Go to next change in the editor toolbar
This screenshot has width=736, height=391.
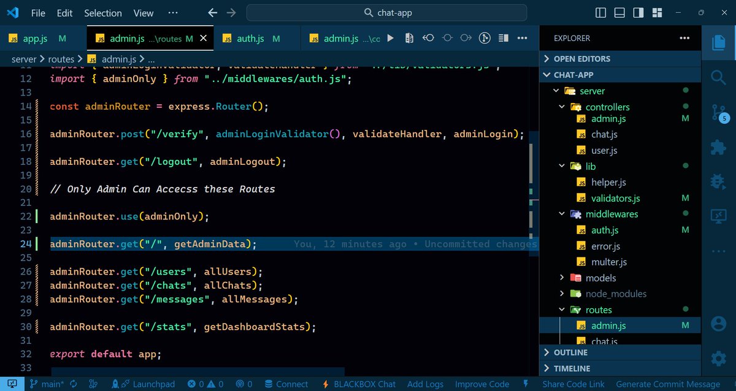[x=466, y=38]
